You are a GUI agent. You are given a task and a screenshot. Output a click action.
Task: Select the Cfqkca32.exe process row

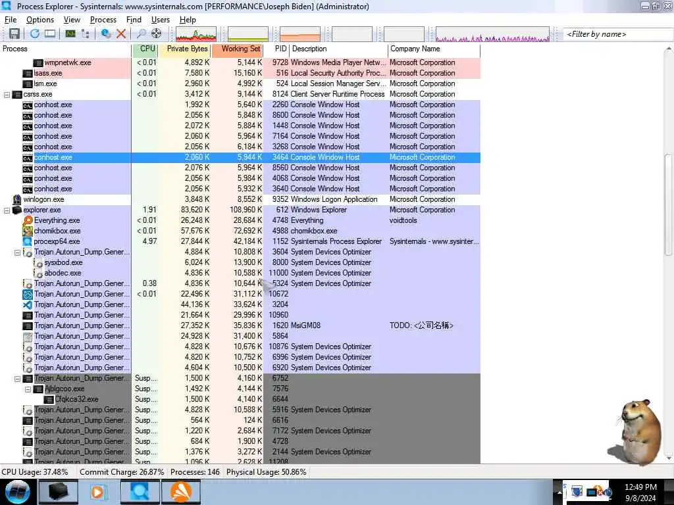tap(240, 399)
